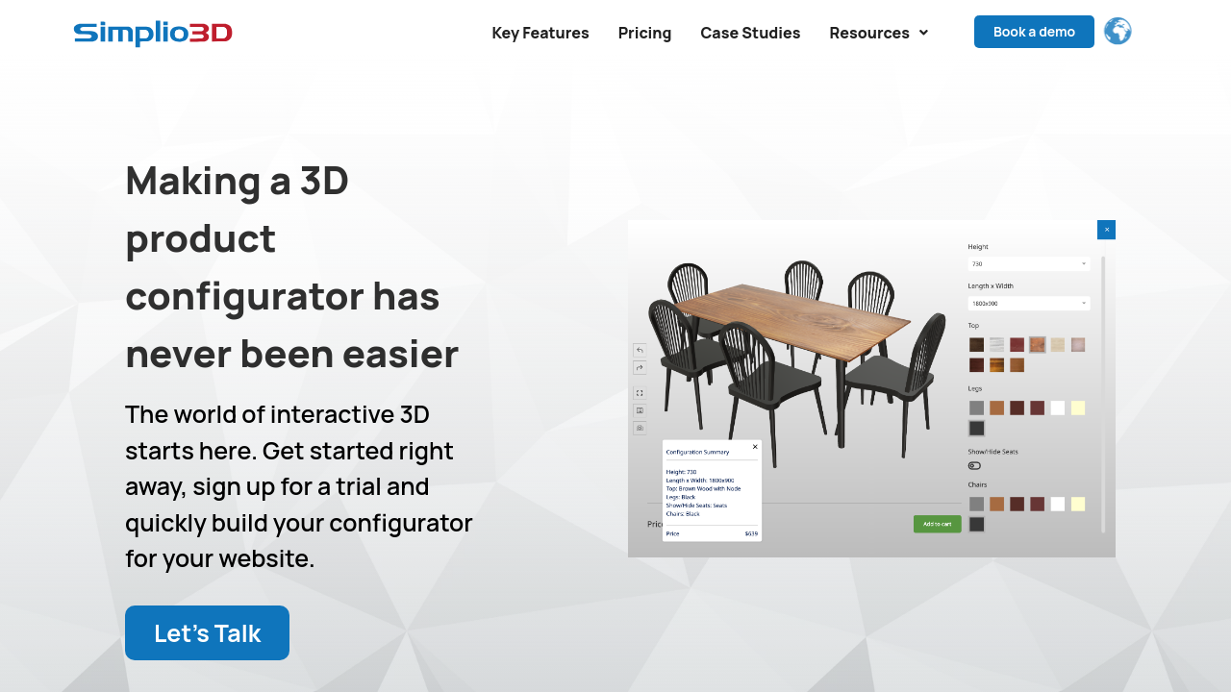This screenshot has height=692, width=1231.
Task: Click the undo arrow in configurator
Action: click(x=640, y=351)
